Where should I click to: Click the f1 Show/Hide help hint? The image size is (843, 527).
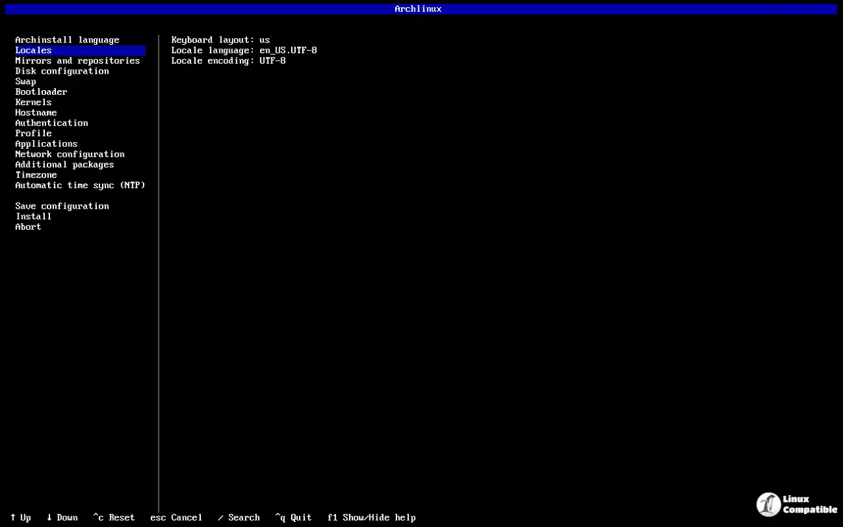(x=371, y=518)
